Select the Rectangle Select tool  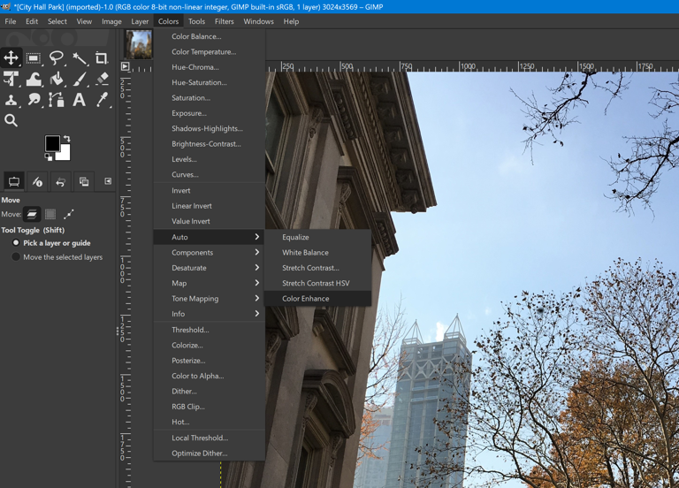click(x=34, y=57)
